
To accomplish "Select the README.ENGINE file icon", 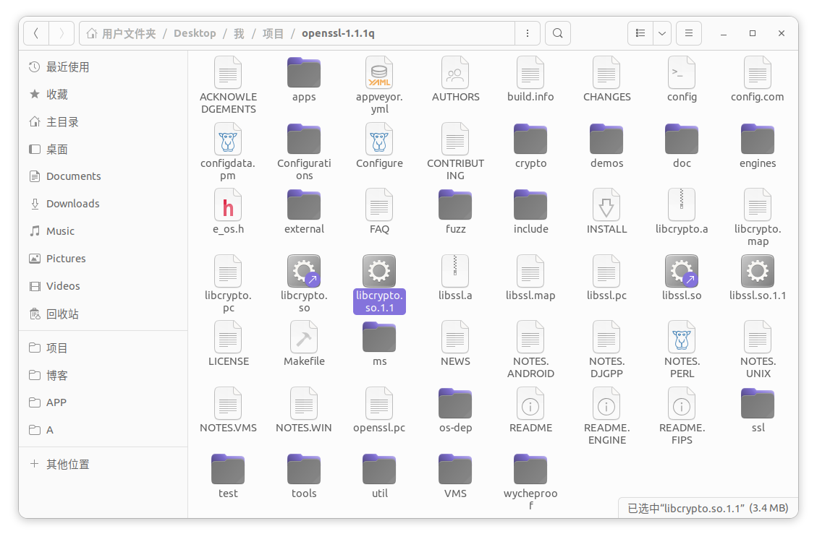I will [606, 403].
